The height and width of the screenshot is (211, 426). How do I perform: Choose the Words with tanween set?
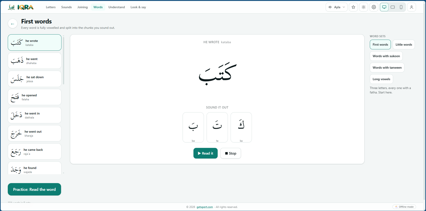tap(387, 67)
